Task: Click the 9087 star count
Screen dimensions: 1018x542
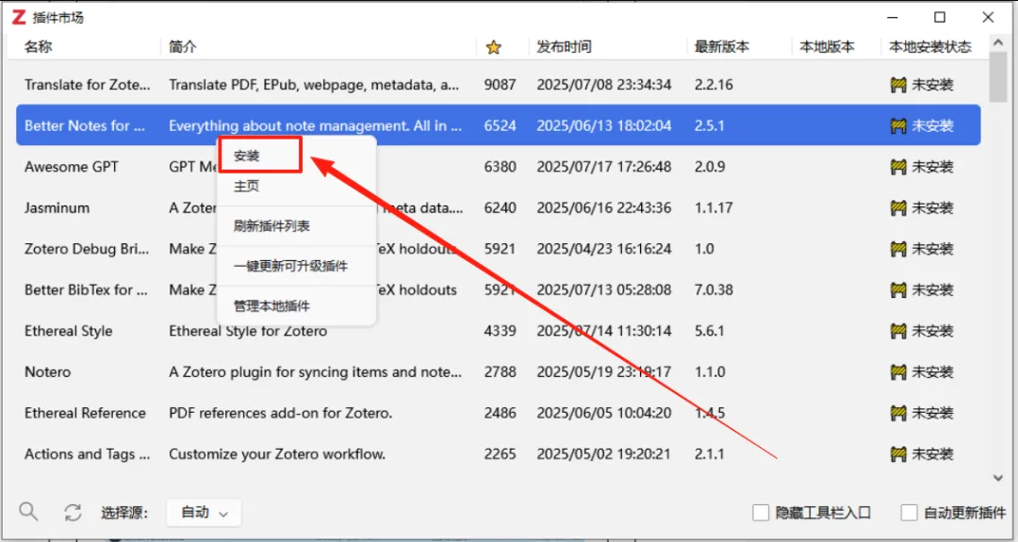Action: point(500,85)
